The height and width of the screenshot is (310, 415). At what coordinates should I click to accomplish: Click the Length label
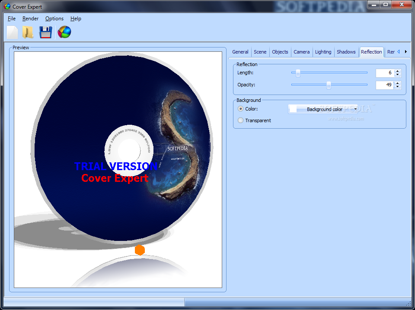[246, 73]
